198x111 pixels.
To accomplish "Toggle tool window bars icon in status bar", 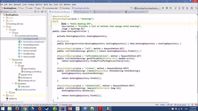I will 2,105.
